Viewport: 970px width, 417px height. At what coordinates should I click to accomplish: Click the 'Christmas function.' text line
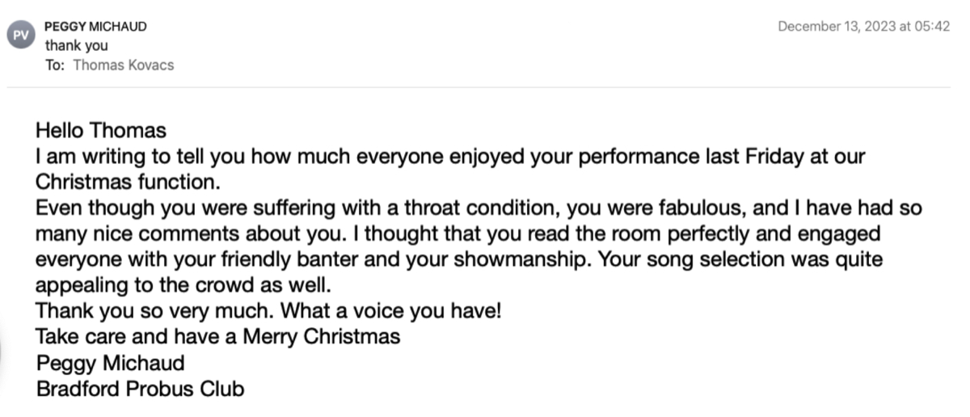pos(128,182)
